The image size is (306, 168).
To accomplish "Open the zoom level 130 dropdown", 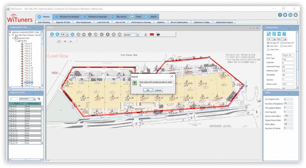I will coord(67,34).
